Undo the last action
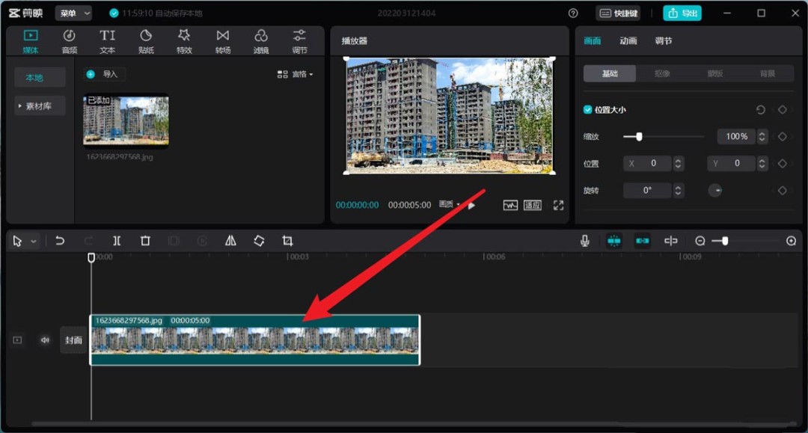The image size is (808, 433). [61, 240]
